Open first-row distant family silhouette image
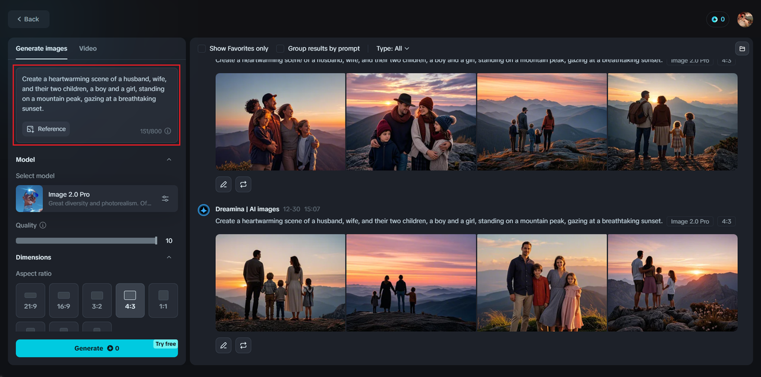The height and width of the screenshot is (377, 761). click(542, 122)
